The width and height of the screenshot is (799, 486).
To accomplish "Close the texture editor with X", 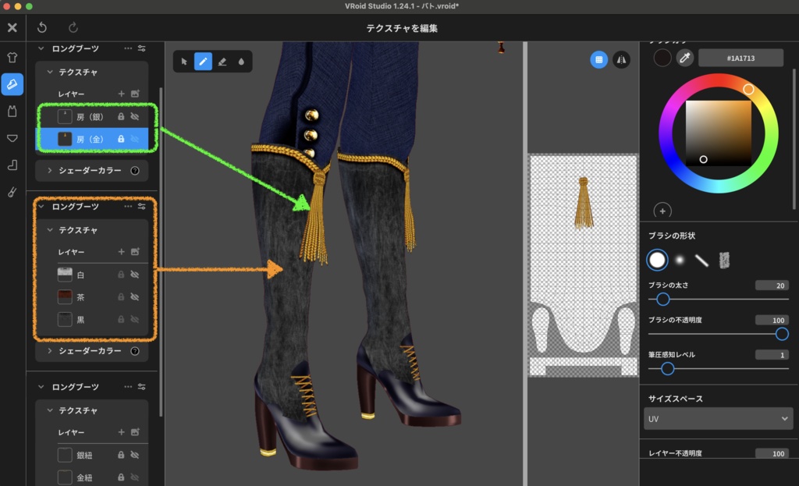I will (x=12, y=27).
